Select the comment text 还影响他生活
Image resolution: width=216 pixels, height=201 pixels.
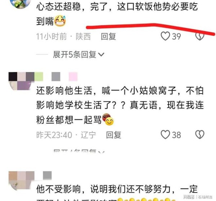64,91
